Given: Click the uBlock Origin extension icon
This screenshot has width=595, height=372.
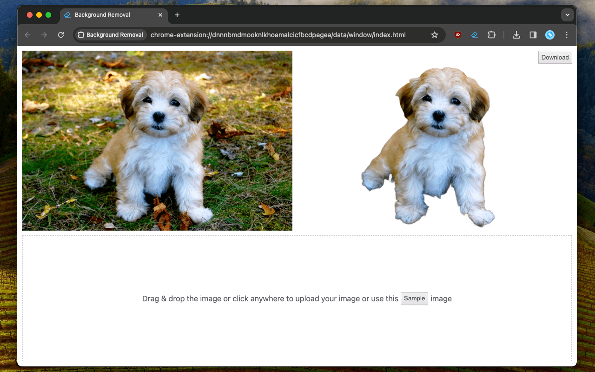Looking at the screenshot, I should coord(458,35).
